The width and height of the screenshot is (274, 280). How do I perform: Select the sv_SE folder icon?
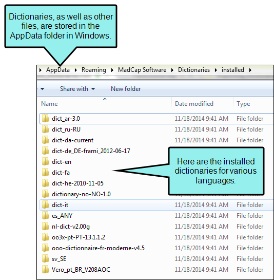[45, 258]
